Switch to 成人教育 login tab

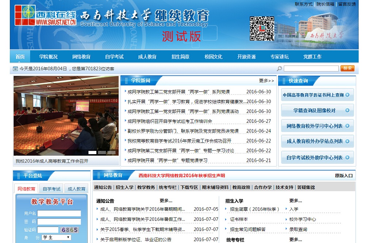pyautogui.click(x=76, y=189)
